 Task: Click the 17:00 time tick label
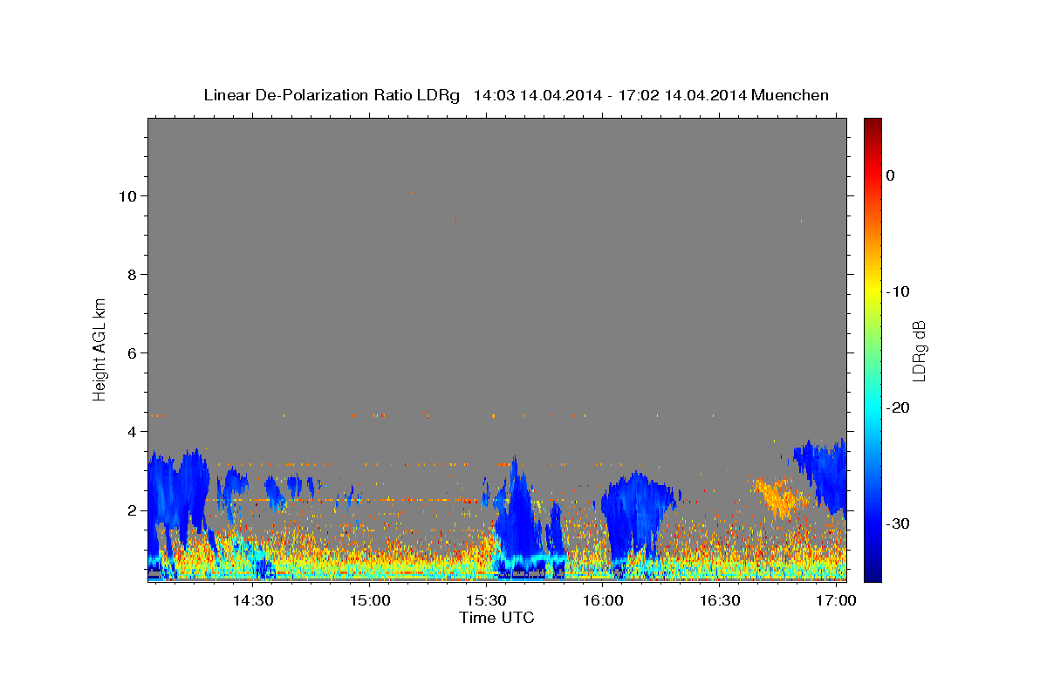click(x=837, y=601)
